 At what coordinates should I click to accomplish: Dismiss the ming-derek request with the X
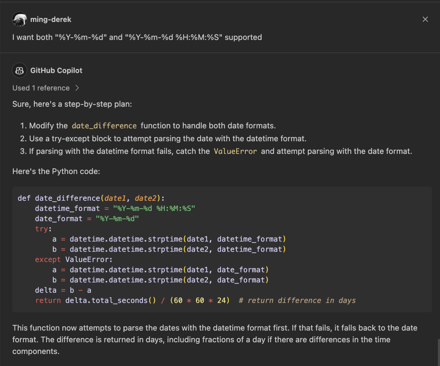[425, 19]
